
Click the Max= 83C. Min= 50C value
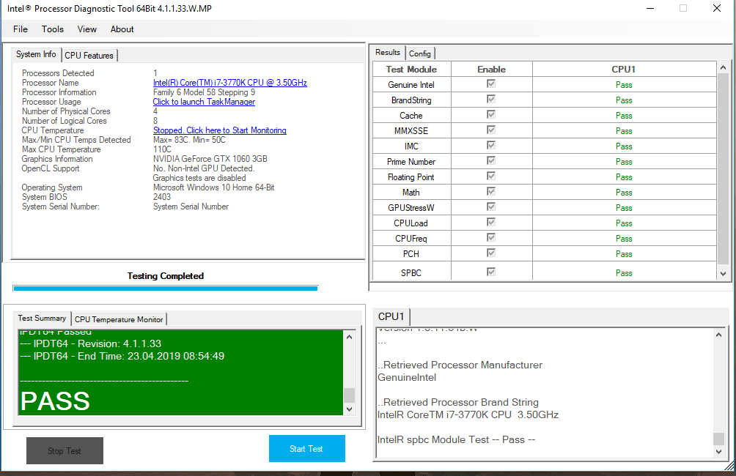(189, 140)
